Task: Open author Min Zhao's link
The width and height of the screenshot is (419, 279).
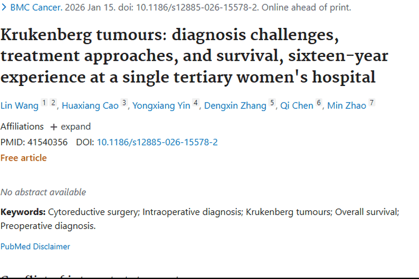Action: (347, 105)
